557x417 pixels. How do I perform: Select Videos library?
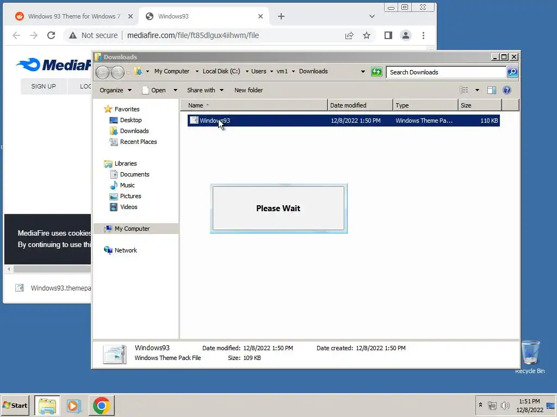(123, 207)
